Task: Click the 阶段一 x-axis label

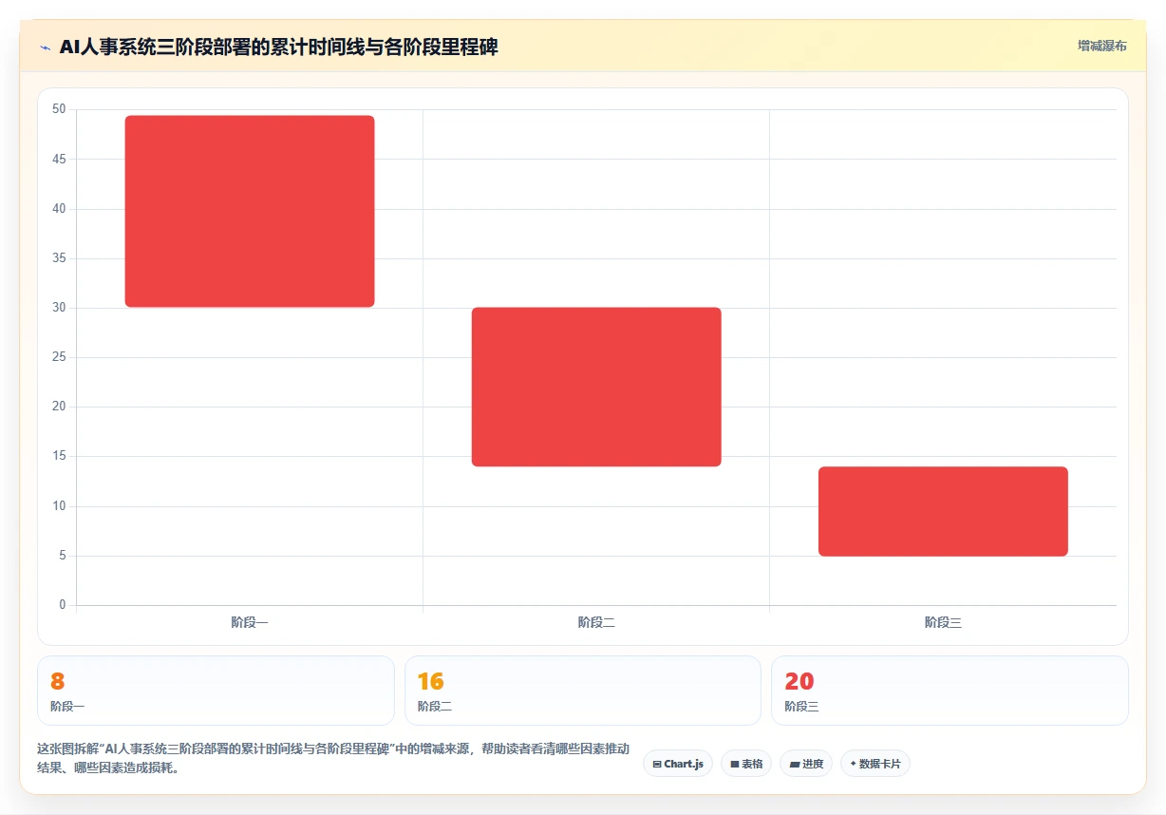Action: (250, 623)
